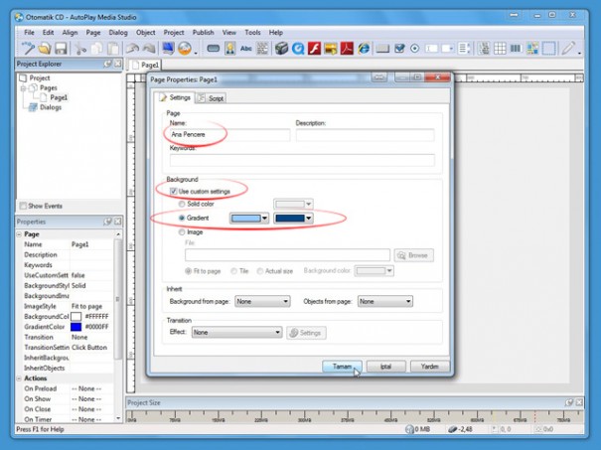Click the Redo arrow icon
601x450 pixels.
click(149, 49)
